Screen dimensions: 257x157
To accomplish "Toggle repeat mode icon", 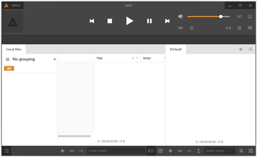I will pyautogui.click(x=239, y=28).
